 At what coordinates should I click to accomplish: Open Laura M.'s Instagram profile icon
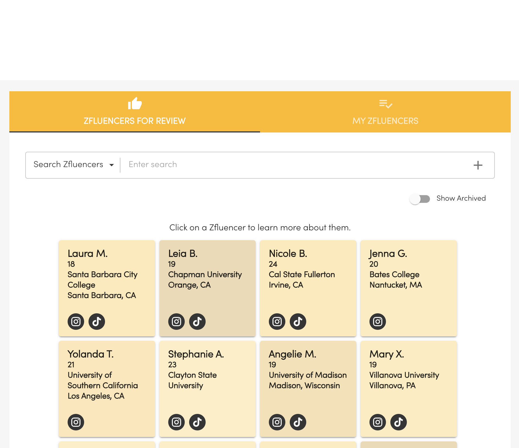(x=76, y=322)
